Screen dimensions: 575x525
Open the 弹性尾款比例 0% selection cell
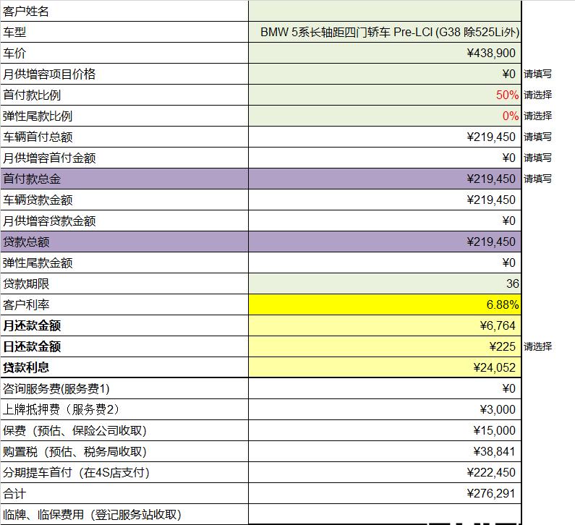coord(385,116)
